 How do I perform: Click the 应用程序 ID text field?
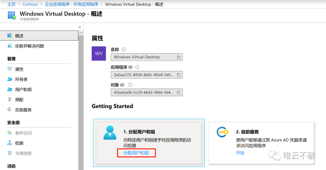pos(147,75)
